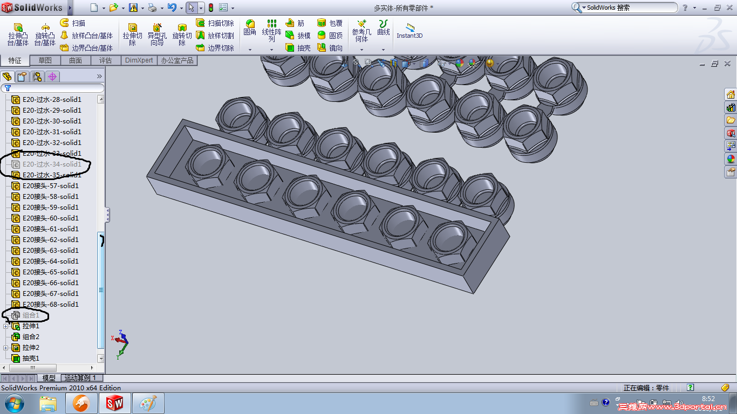Screen dimensions: 737x414
Task: Select the 放样切割 lofted cut tool
Action: [215, 36]
